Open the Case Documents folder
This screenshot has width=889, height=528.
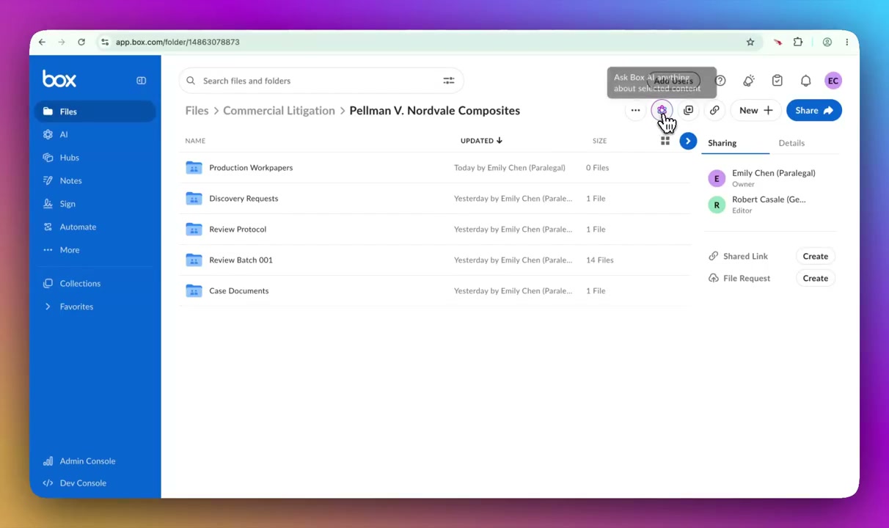[238, 291]
